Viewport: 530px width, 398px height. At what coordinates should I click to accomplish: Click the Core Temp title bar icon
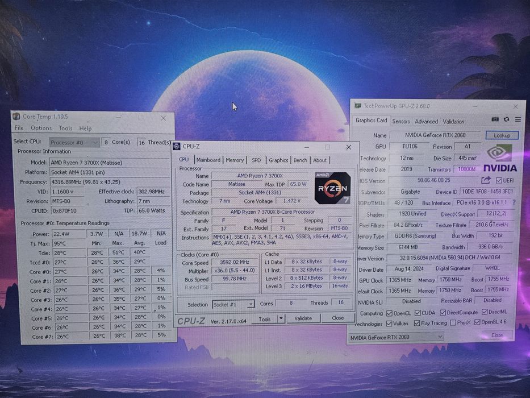(16, 117)
